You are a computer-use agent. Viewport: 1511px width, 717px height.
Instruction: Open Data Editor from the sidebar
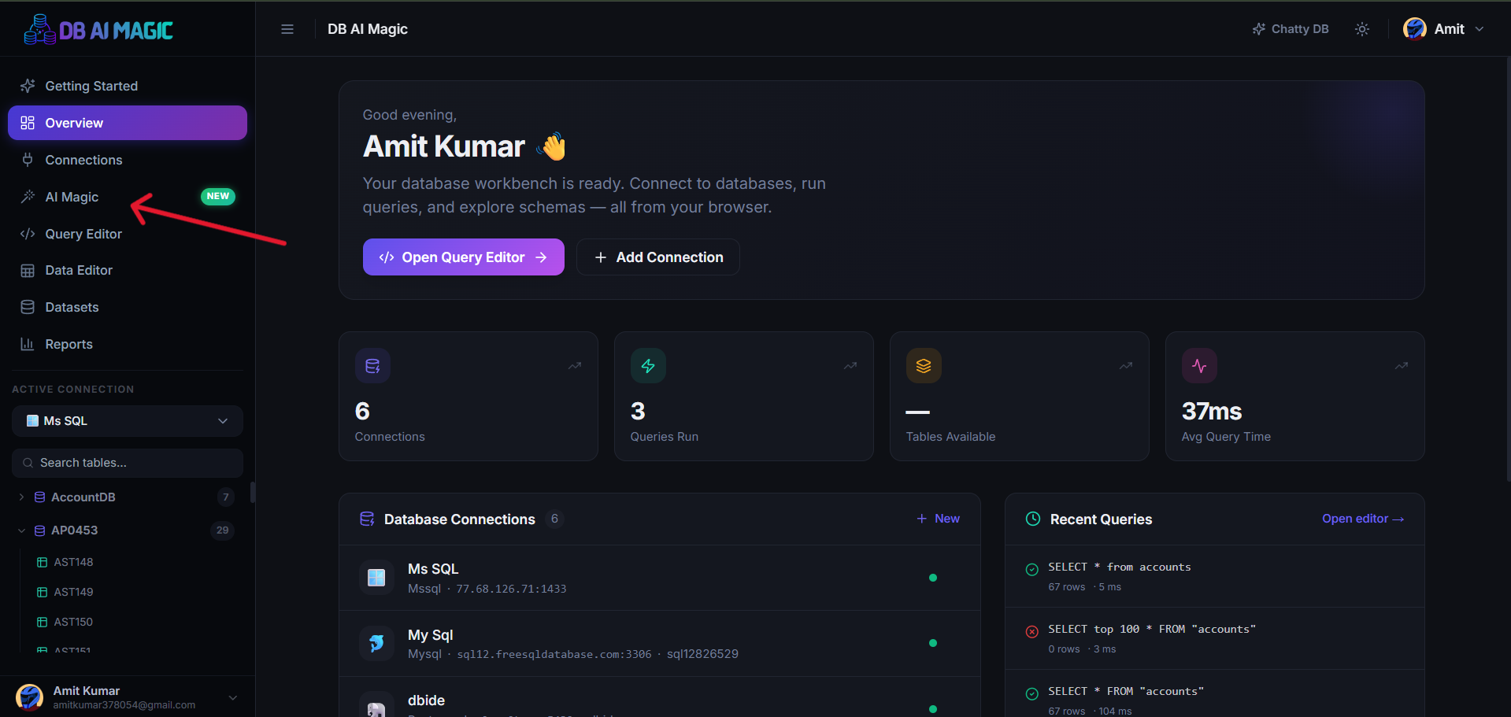(x=128, y=270)
